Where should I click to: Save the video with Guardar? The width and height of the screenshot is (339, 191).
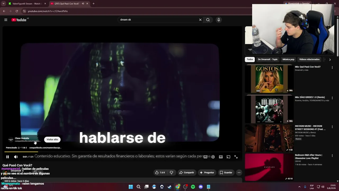[x=226, y=172]
